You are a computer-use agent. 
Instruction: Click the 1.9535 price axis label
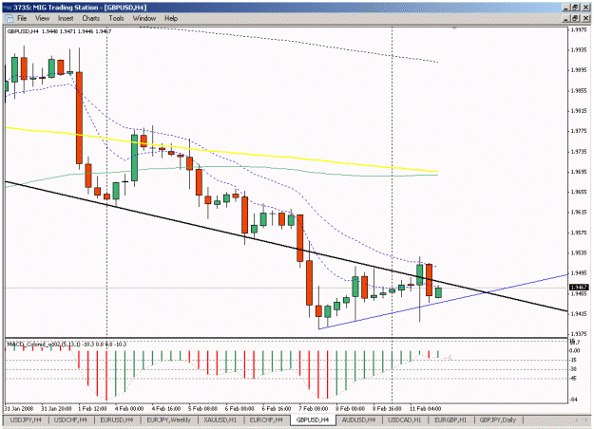(x=579, y=252)
